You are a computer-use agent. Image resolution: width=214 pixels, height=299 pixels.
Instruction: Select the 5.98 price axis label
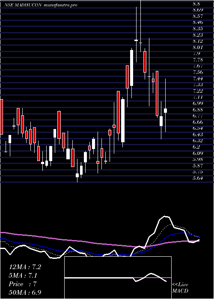(198, 159)
